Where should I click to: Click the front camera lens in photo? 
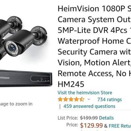pyautogui.click(x=12, y=47)
